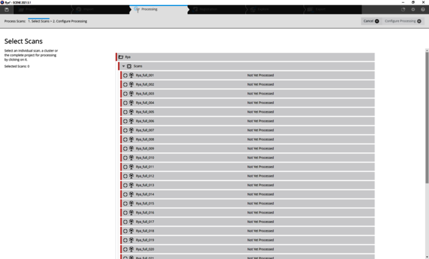
Task: Toggle selection circle for Rya_full_016
Action: click(x=125, y=213)
